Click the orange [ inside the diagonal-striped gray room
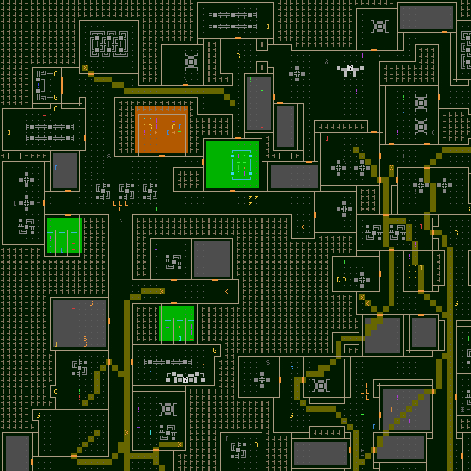Viewport: 471px width, 471px height. [392, 409]
